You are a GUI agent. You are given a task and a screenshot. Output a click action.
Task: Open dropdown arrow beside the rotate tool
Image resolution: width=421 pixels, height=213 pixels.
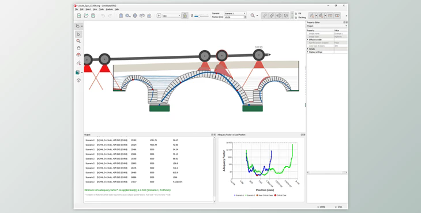tap(82, 26)
